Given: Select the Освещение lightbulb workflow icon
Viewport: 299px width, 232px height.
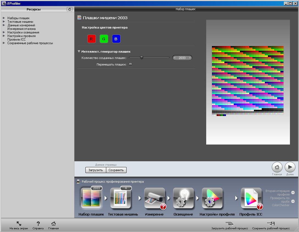Looking at the screenshot, I should [x=183, y=199].
